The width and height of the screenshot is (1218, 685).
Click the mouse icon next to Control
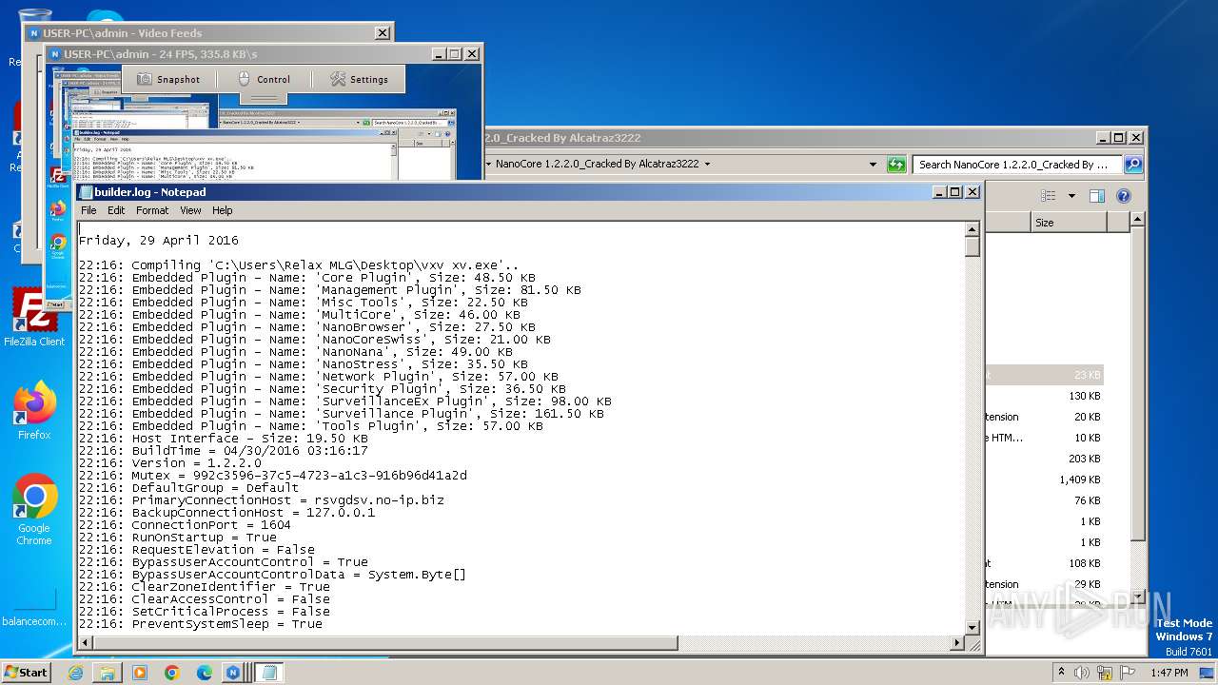tap(244, 79)
